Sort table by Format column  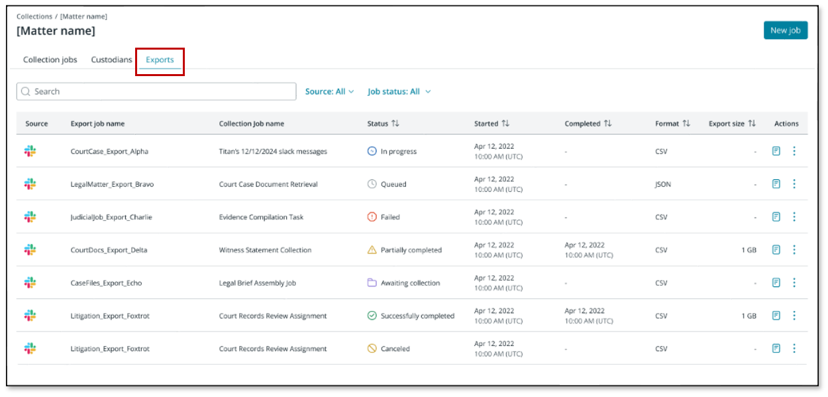[x=686, y=124]
